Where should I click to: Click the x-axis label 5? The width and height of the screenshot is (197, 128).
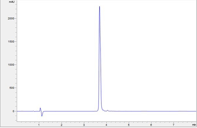tap(129, 125)
